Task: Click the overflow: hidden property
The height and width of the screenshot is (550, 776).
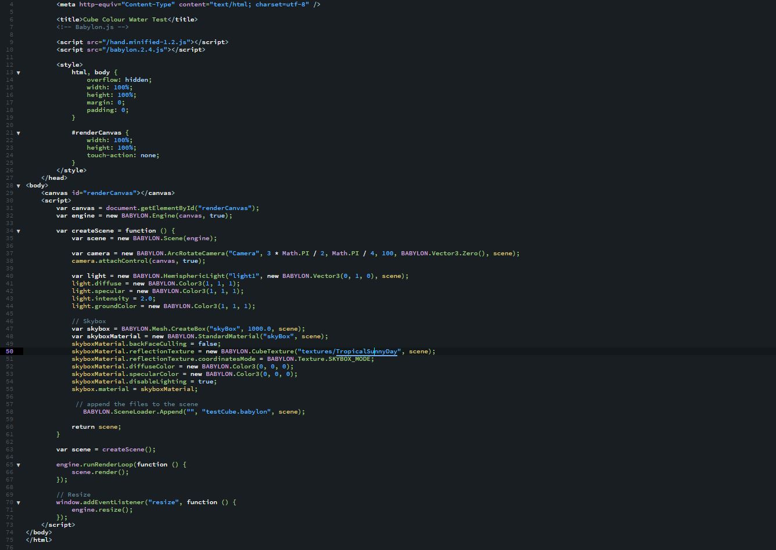Action: 119,79
